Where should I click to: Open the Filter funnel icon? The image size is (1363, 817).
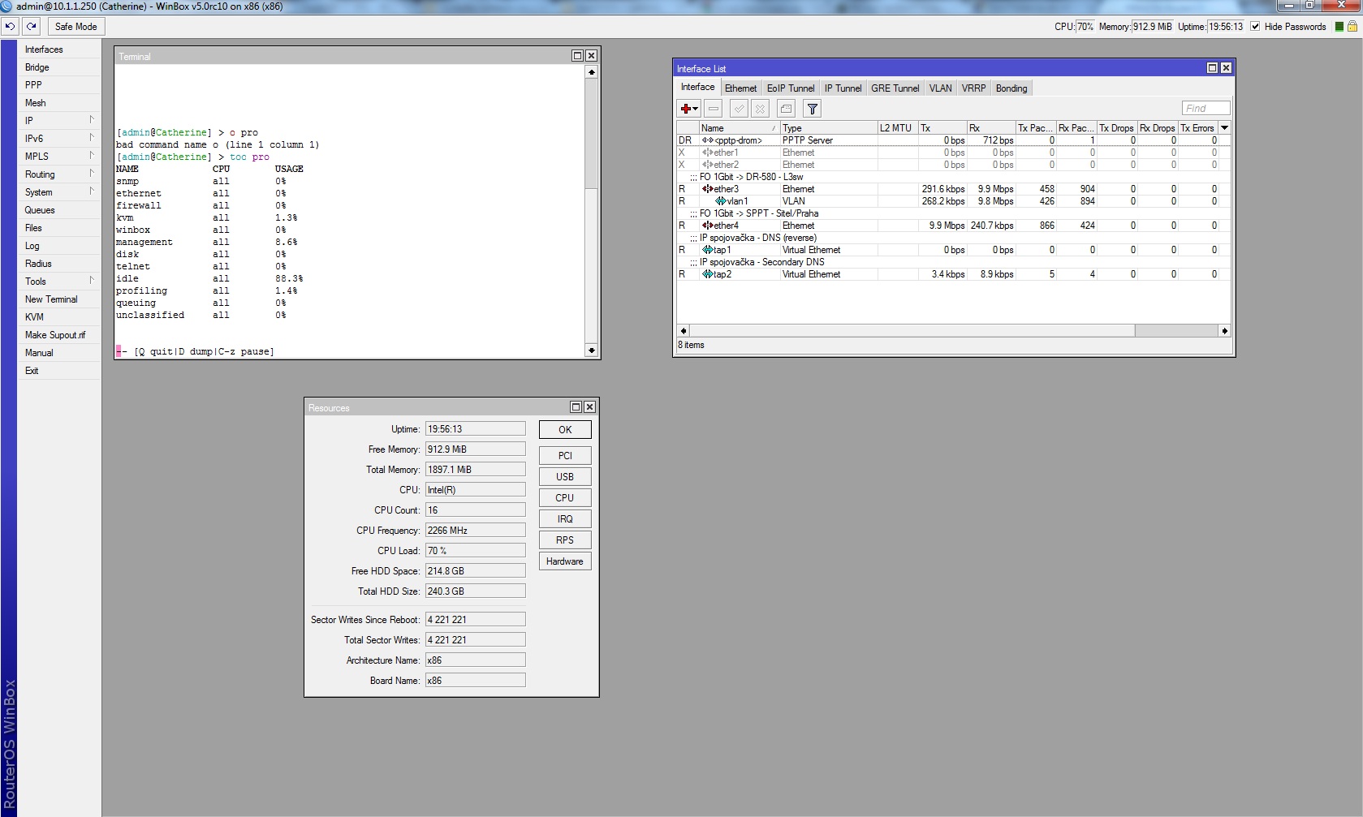(x=812, y=109)
